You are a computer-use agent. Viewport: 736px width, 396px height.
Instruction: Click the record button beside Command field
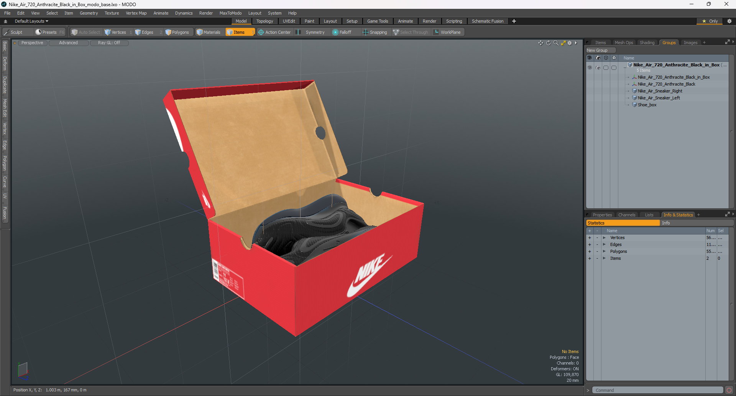tap(729, 390)
